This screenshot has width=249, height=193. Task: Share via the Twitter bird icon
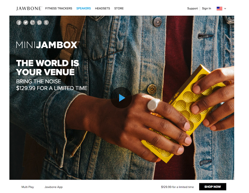coord(26,22)
